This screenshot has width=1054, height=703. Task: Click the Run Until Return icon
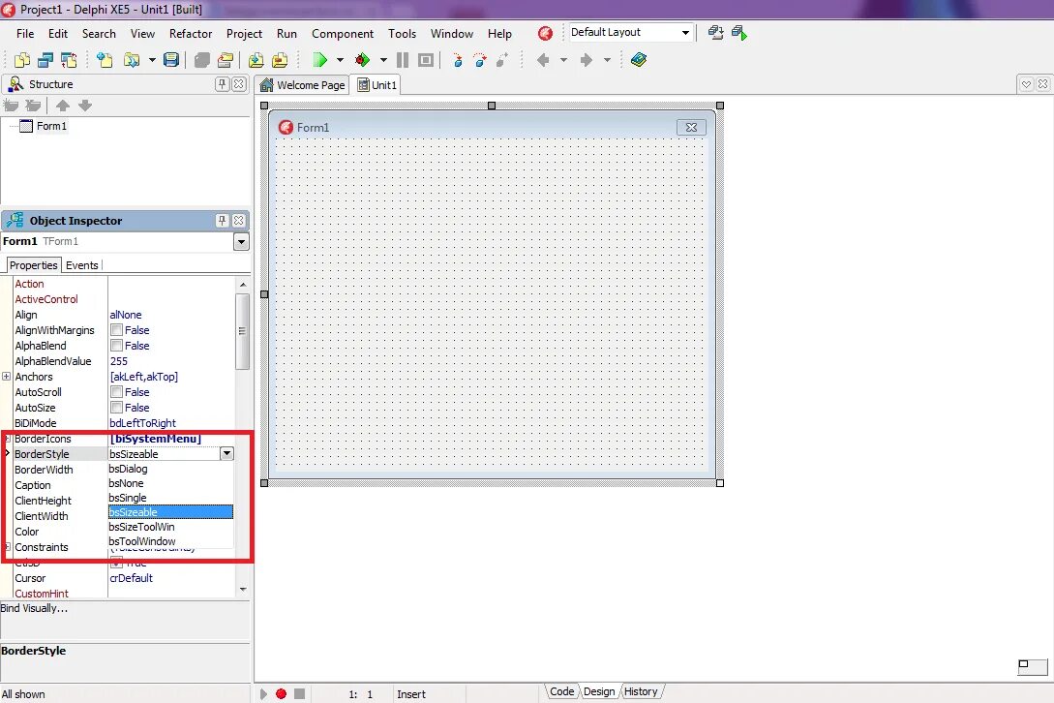point(502,60)
